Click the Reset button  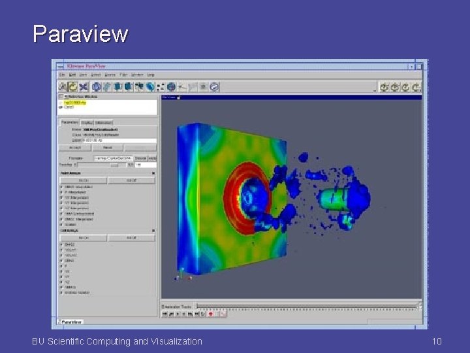pyautogui.click(x=108, y=148)
